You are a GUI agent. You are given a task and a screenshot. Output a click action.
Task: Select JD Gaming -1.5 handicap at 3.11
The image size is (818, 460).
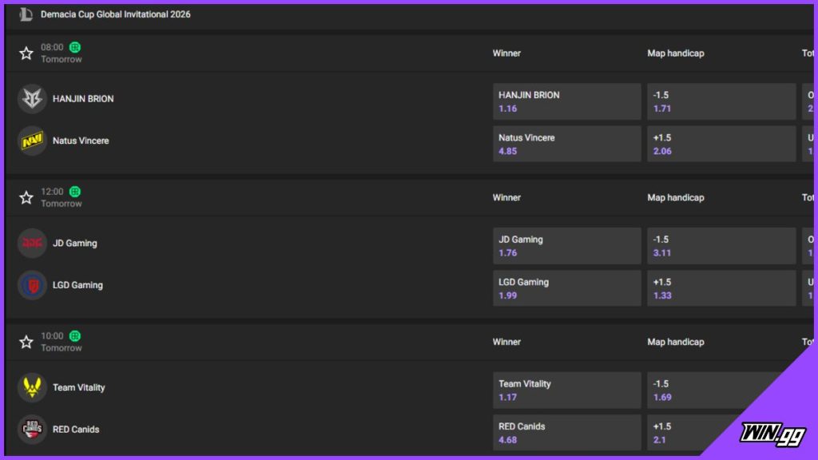(721, 246)
